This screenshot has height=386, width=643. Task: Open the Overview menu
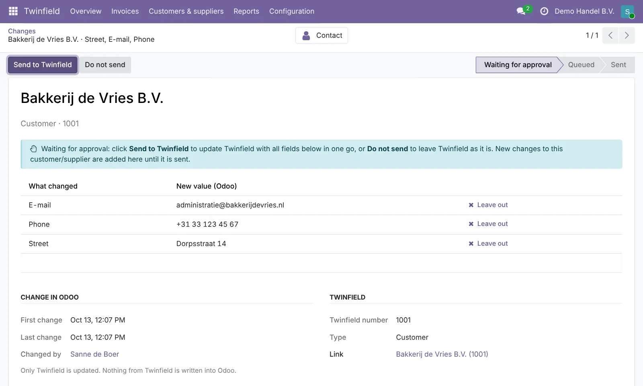(x=86, y=11)
